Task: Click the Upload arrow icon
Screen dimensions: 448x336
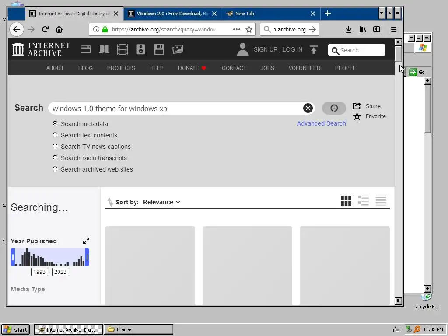Action: [x=313, y=50]
